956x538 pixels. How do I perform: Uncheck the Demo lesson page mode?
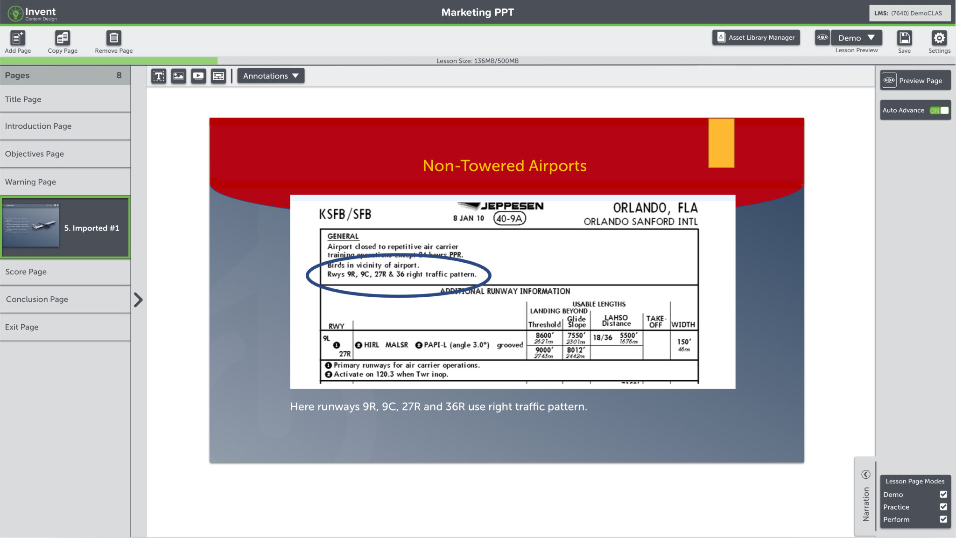pyautogui.click(x=943, y=494)
